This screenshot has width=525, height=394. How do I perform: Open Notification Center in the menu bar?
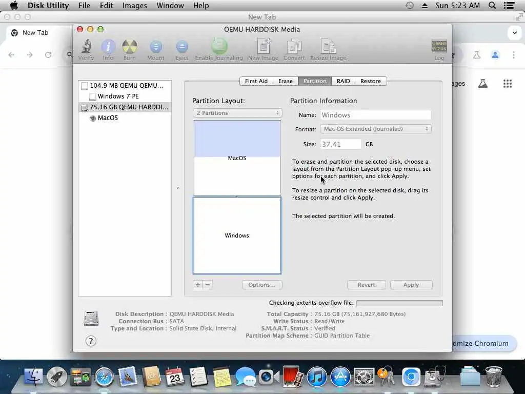coord(509,5)
